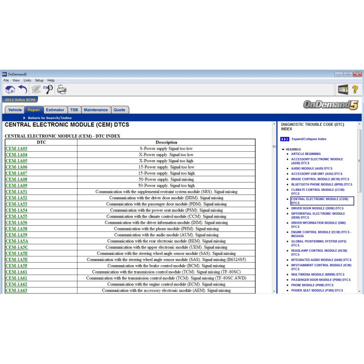Open DTC link CEM-1A62

[16, 284]
